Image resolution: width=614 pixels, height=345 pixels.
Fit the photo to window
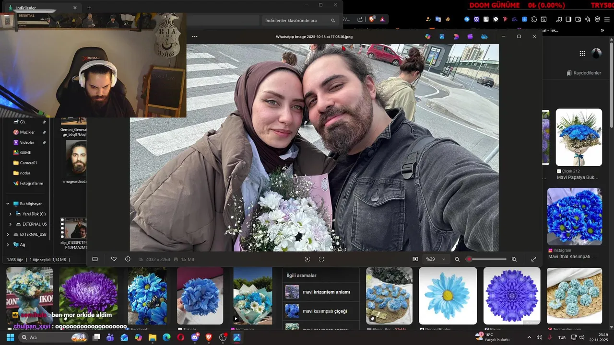307,259
